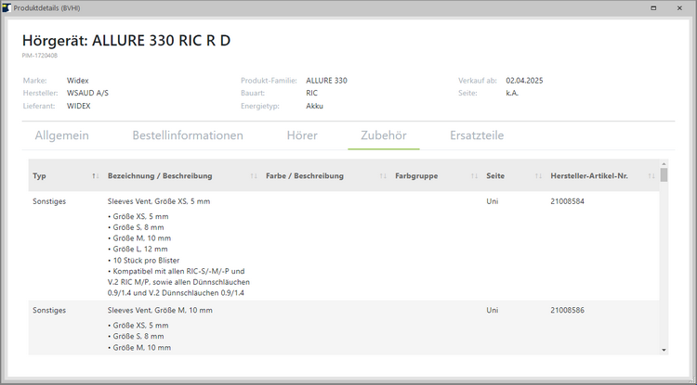The width and height of the screenshot is (697, 385).
Task: Maximize the Produktdetails window
Action: (653, 8)
